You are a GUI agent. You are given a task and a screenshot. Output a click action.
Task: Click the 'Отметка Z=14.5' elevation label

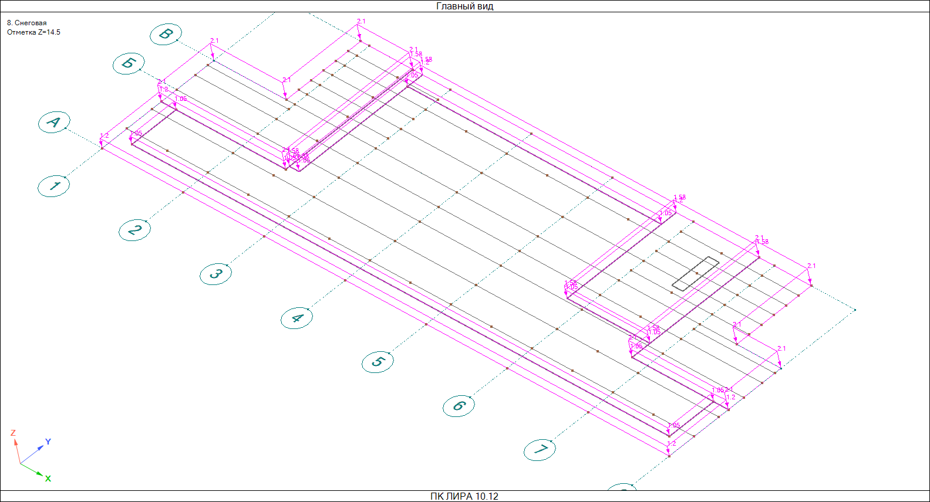[x=33, y=32]
